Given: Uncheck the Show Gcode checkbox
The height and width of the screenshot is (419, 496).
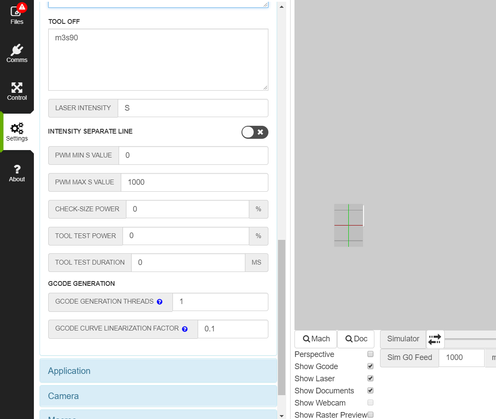Looking at the screenshot, I should click(x=370, y=367).
